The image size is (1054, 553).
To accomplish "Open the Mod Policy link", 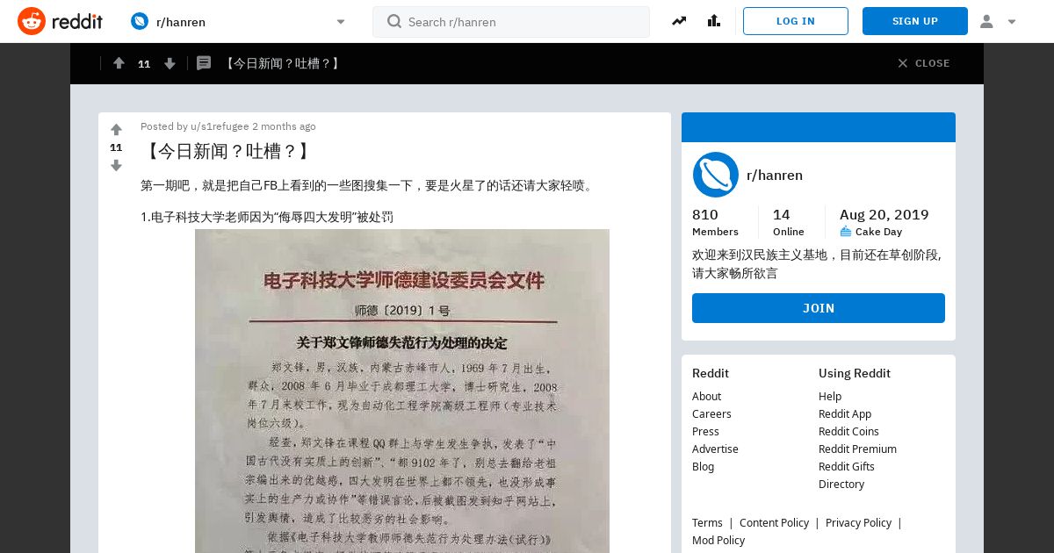I will click(718, 540).
